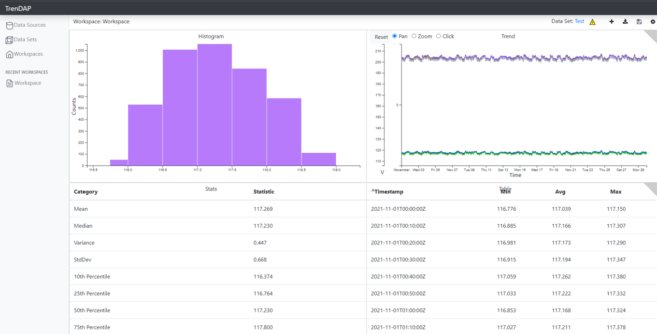657x334 pixels.
Task: Click the tallest histogram bar near 117.0
Action: tap(215, 105)
